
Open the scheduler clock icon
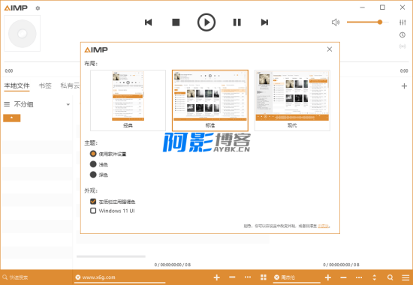point(402,34)
